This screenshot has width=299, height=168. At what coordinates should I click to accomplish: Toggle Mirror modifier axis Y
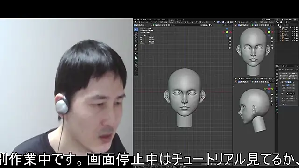pyautogui.click(x=291, y=85)
